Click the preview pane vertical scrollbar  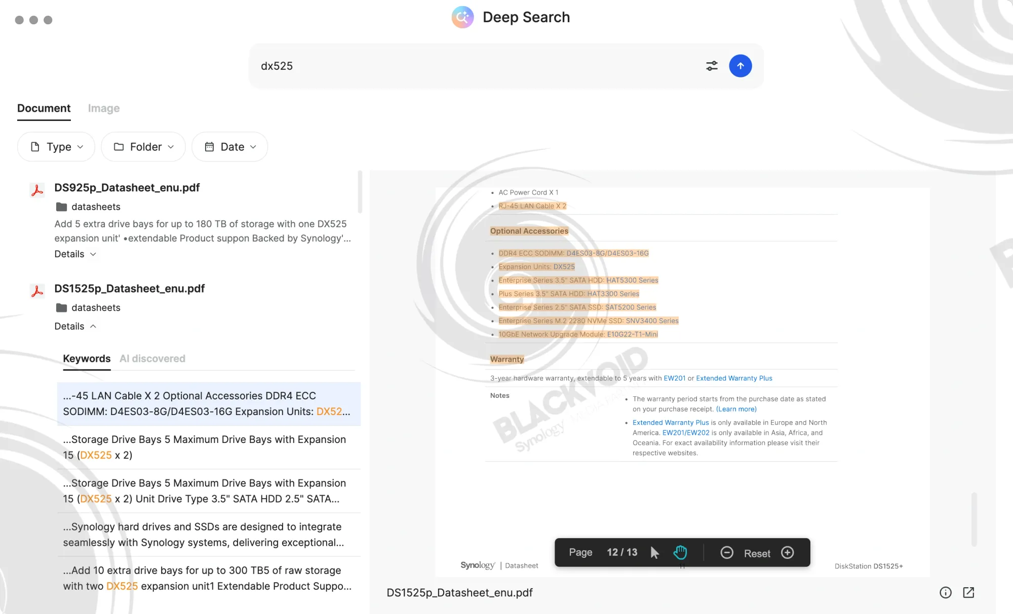(973, 519)
